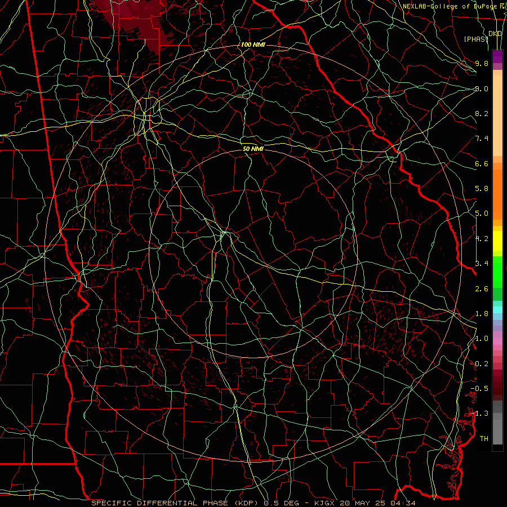Click the 2.6 legend scale value
The width and height of the screenshot is (507, 507).
coord(482,289)
